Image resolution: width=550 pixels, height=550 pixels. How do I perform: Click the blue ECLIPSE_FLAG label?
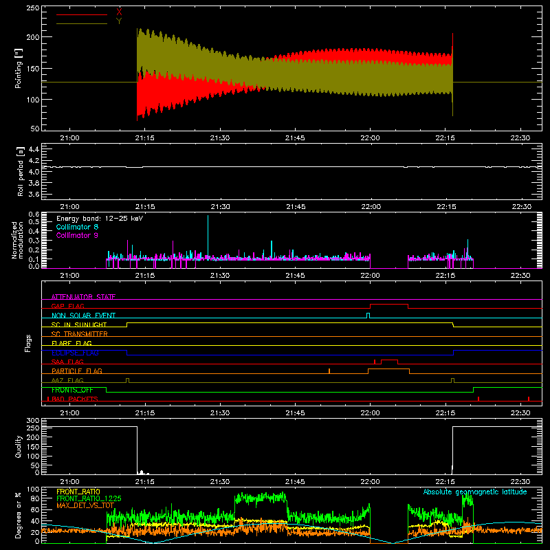[75, 353]
